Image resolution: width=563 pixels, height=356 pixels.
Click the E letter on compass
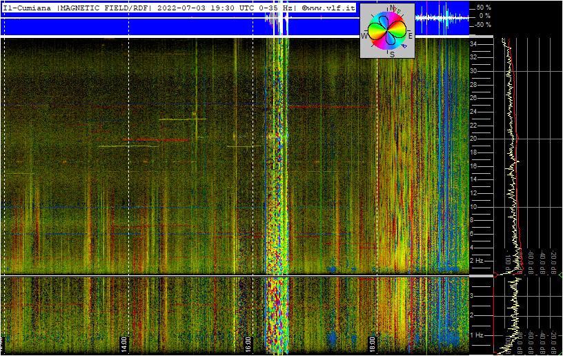tap(411, 35)
